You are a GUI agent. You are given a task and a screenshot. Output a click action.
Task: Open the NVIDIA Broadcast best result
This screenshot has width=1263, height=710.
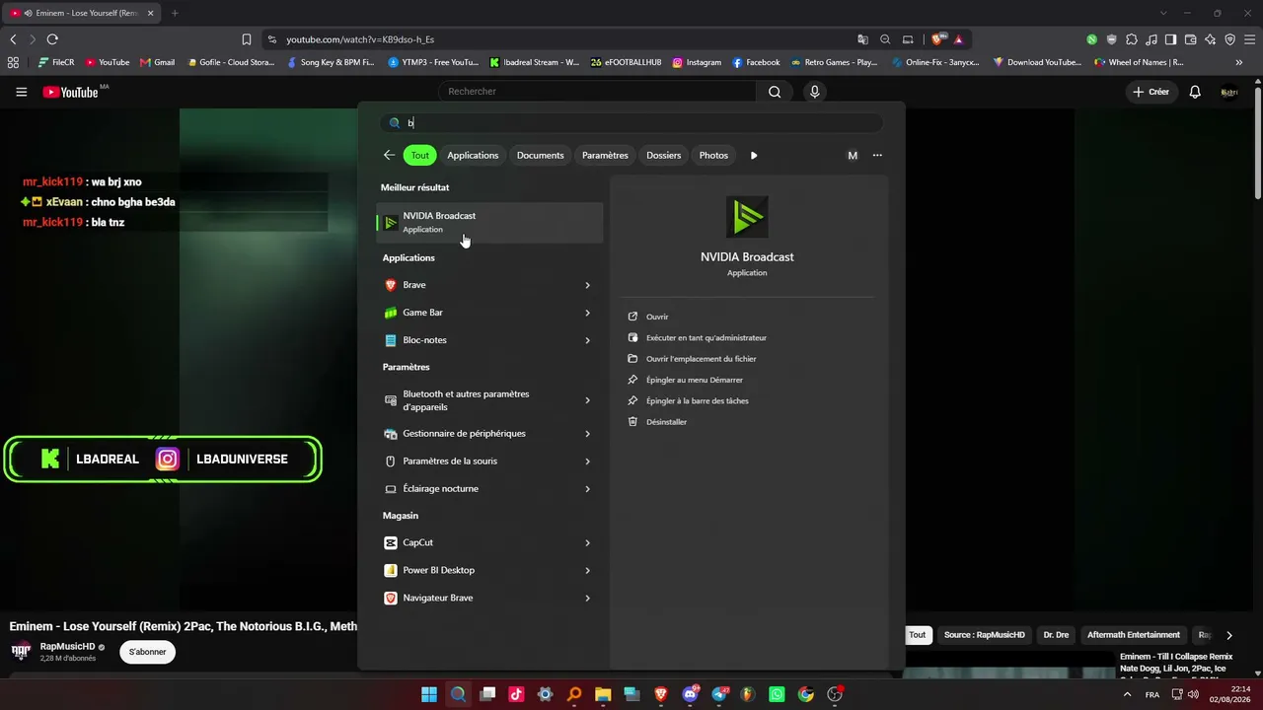click(489, 223)
